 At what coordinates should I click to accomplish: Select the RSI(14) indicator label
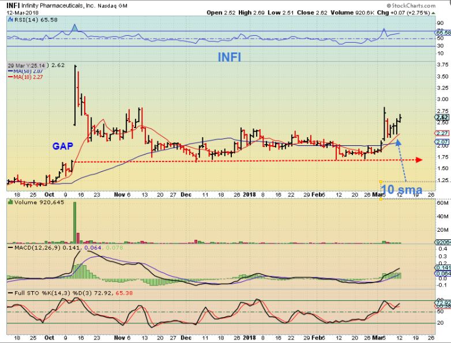(23, 18)
